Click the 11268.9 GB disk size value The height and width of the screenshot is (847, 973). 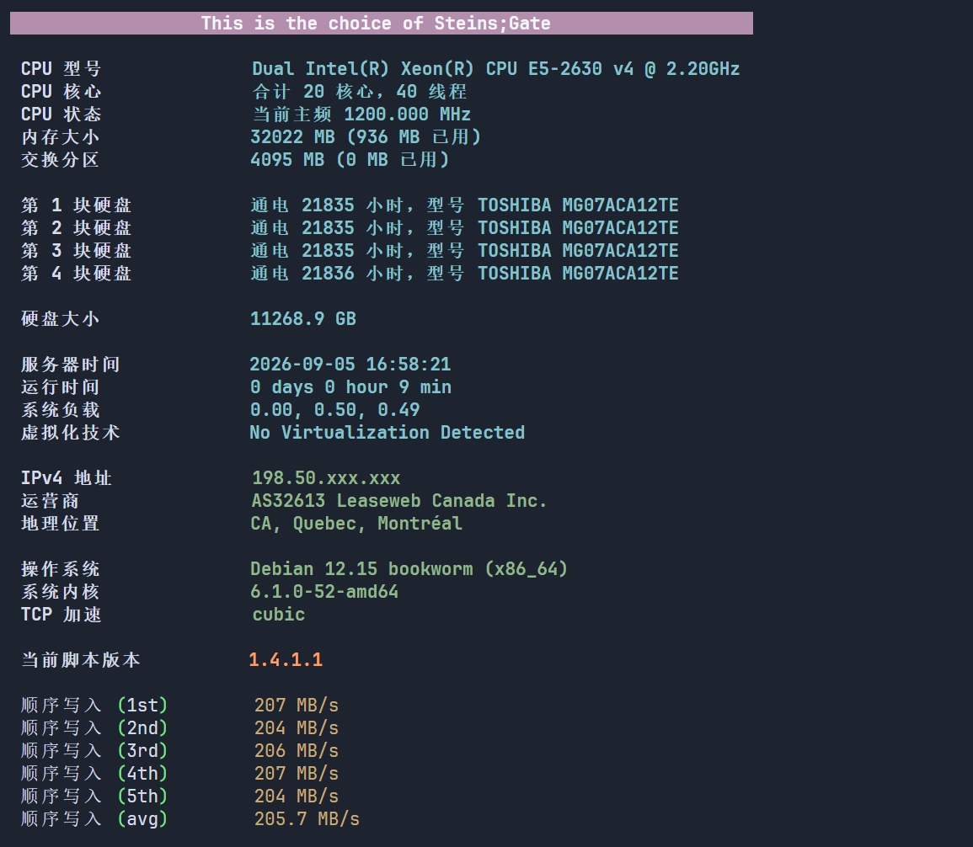coord(302,319)
